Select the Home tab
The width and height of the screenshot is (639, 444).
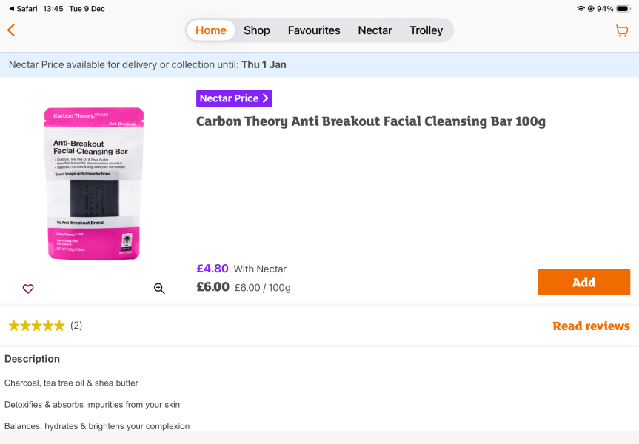point(211,30)
